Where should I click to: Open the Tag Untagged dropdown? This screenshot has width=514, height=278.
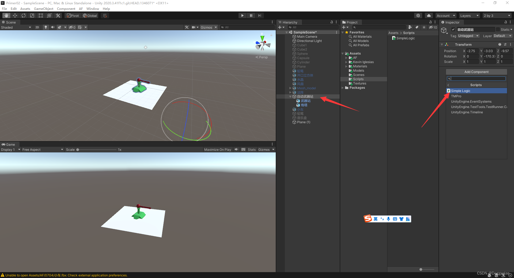click(x=468, y=36)
